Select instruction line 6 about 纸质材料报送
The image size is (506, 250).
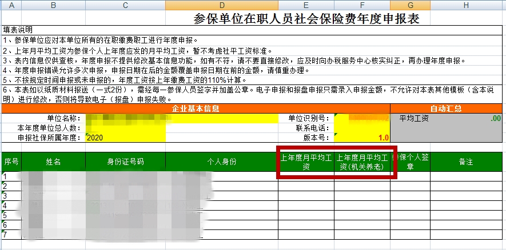tap(252, 94)
